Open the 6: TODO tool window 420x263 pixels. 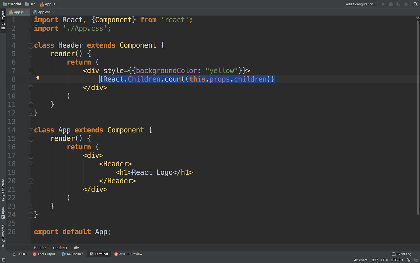coord(18,254)
